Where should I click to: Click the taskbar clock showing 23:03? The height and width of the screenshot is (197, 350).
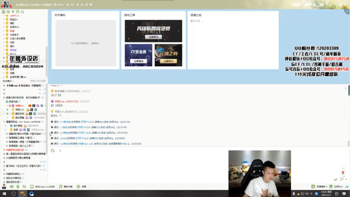(x=326, y=193)
